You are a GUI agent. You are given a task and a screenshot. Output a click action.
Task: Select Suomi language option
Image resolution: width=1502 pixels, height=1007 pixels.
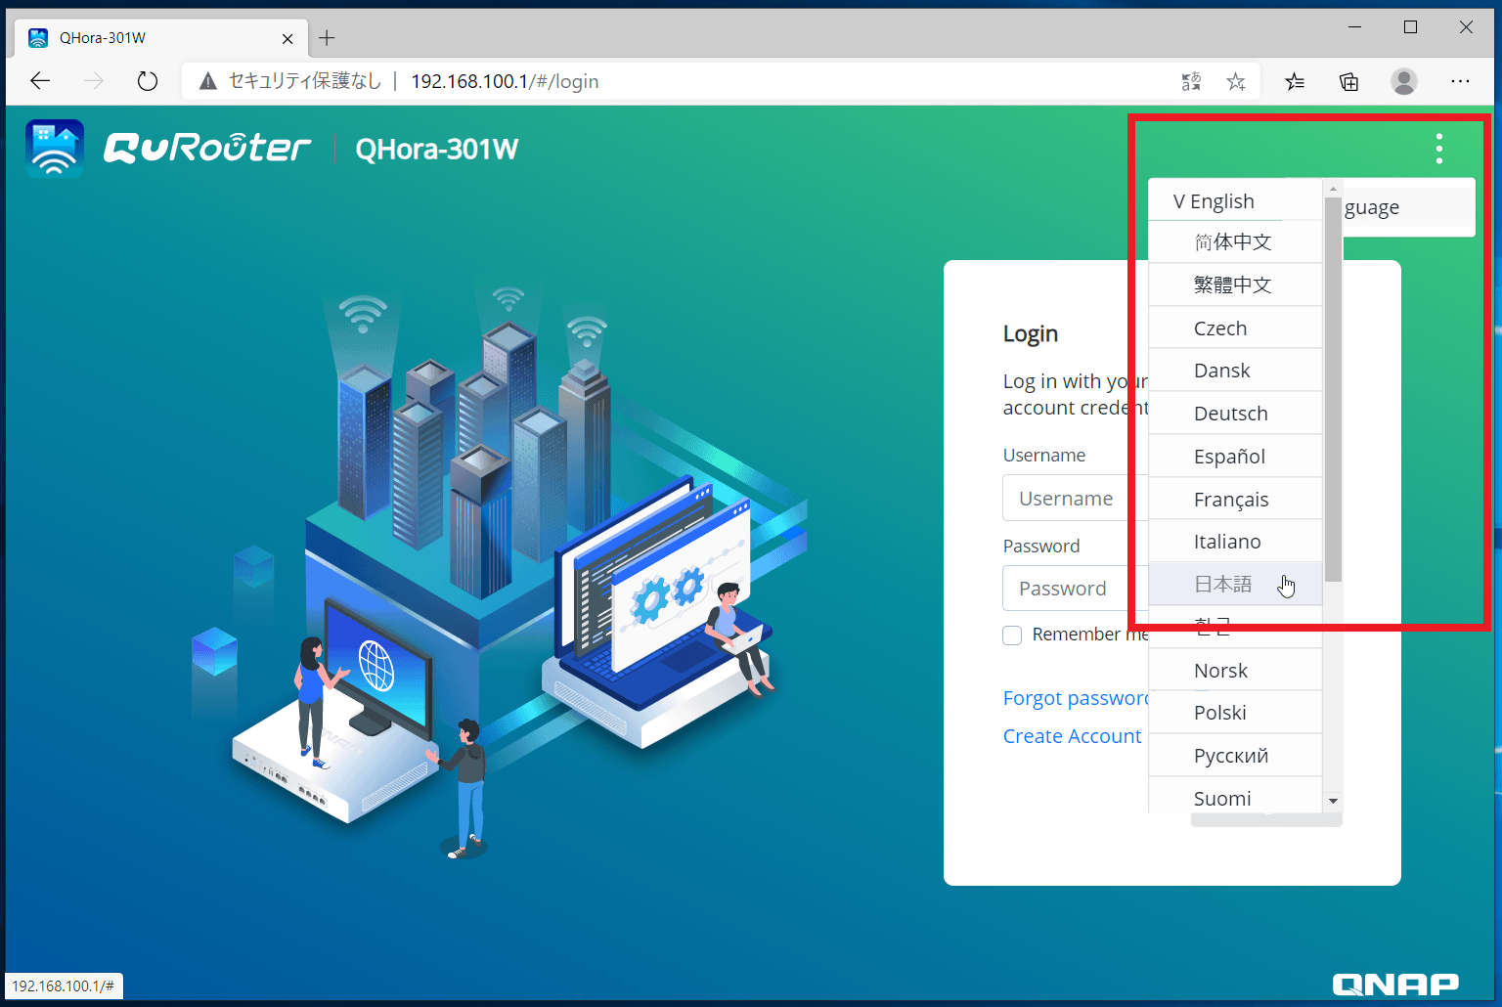[1235, 798]
